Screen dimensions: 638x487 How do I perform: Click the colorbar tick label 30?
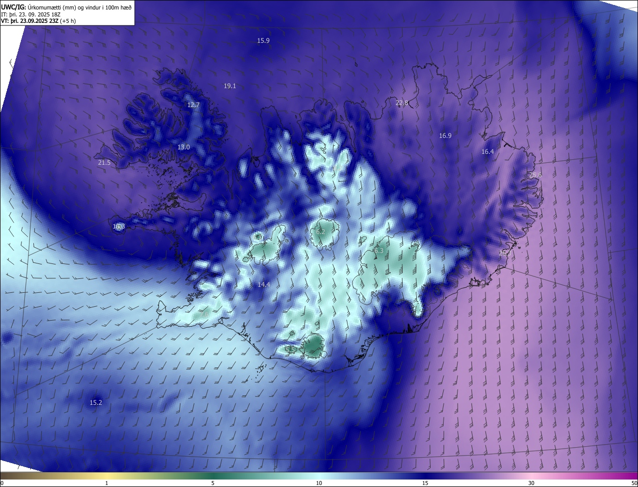[x=531, y=483]
